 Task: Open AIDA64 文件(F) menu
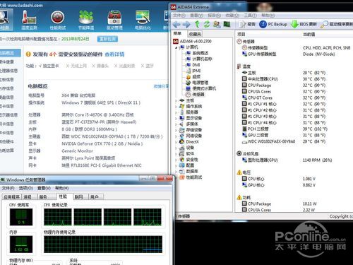[x=179, y=16]
